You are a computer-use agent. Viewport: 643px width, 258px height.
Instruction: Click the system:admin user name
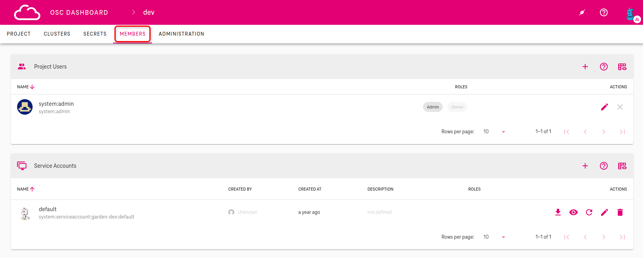(x=56, y=104)
